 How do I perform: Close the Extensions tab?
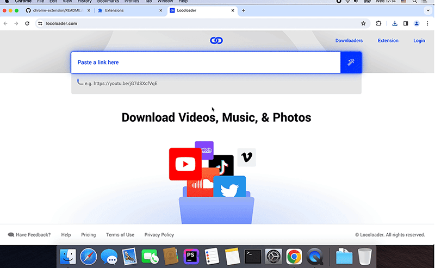pos(160,10)
